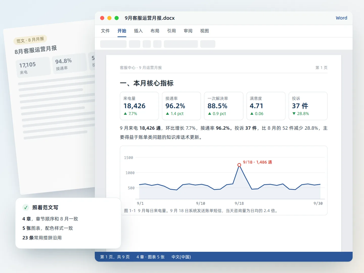Click the line 4 章，章节顺序和 8 月一致
The height and width of the screenshot is (273, 364).
pyautogui.click(x=50, y=219)
